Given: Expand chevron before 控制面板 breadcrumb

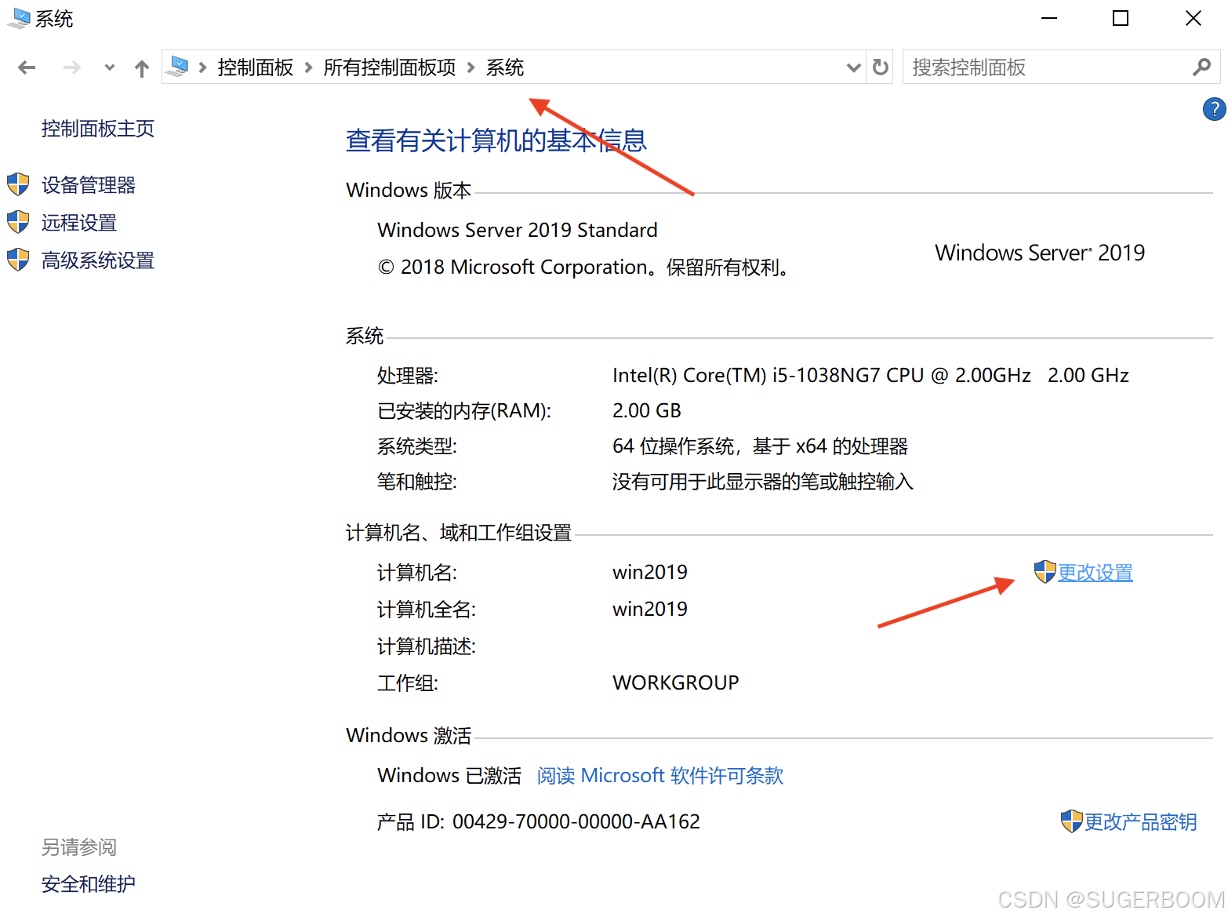Looking at the screenshot, I should (x=202, y=67).
